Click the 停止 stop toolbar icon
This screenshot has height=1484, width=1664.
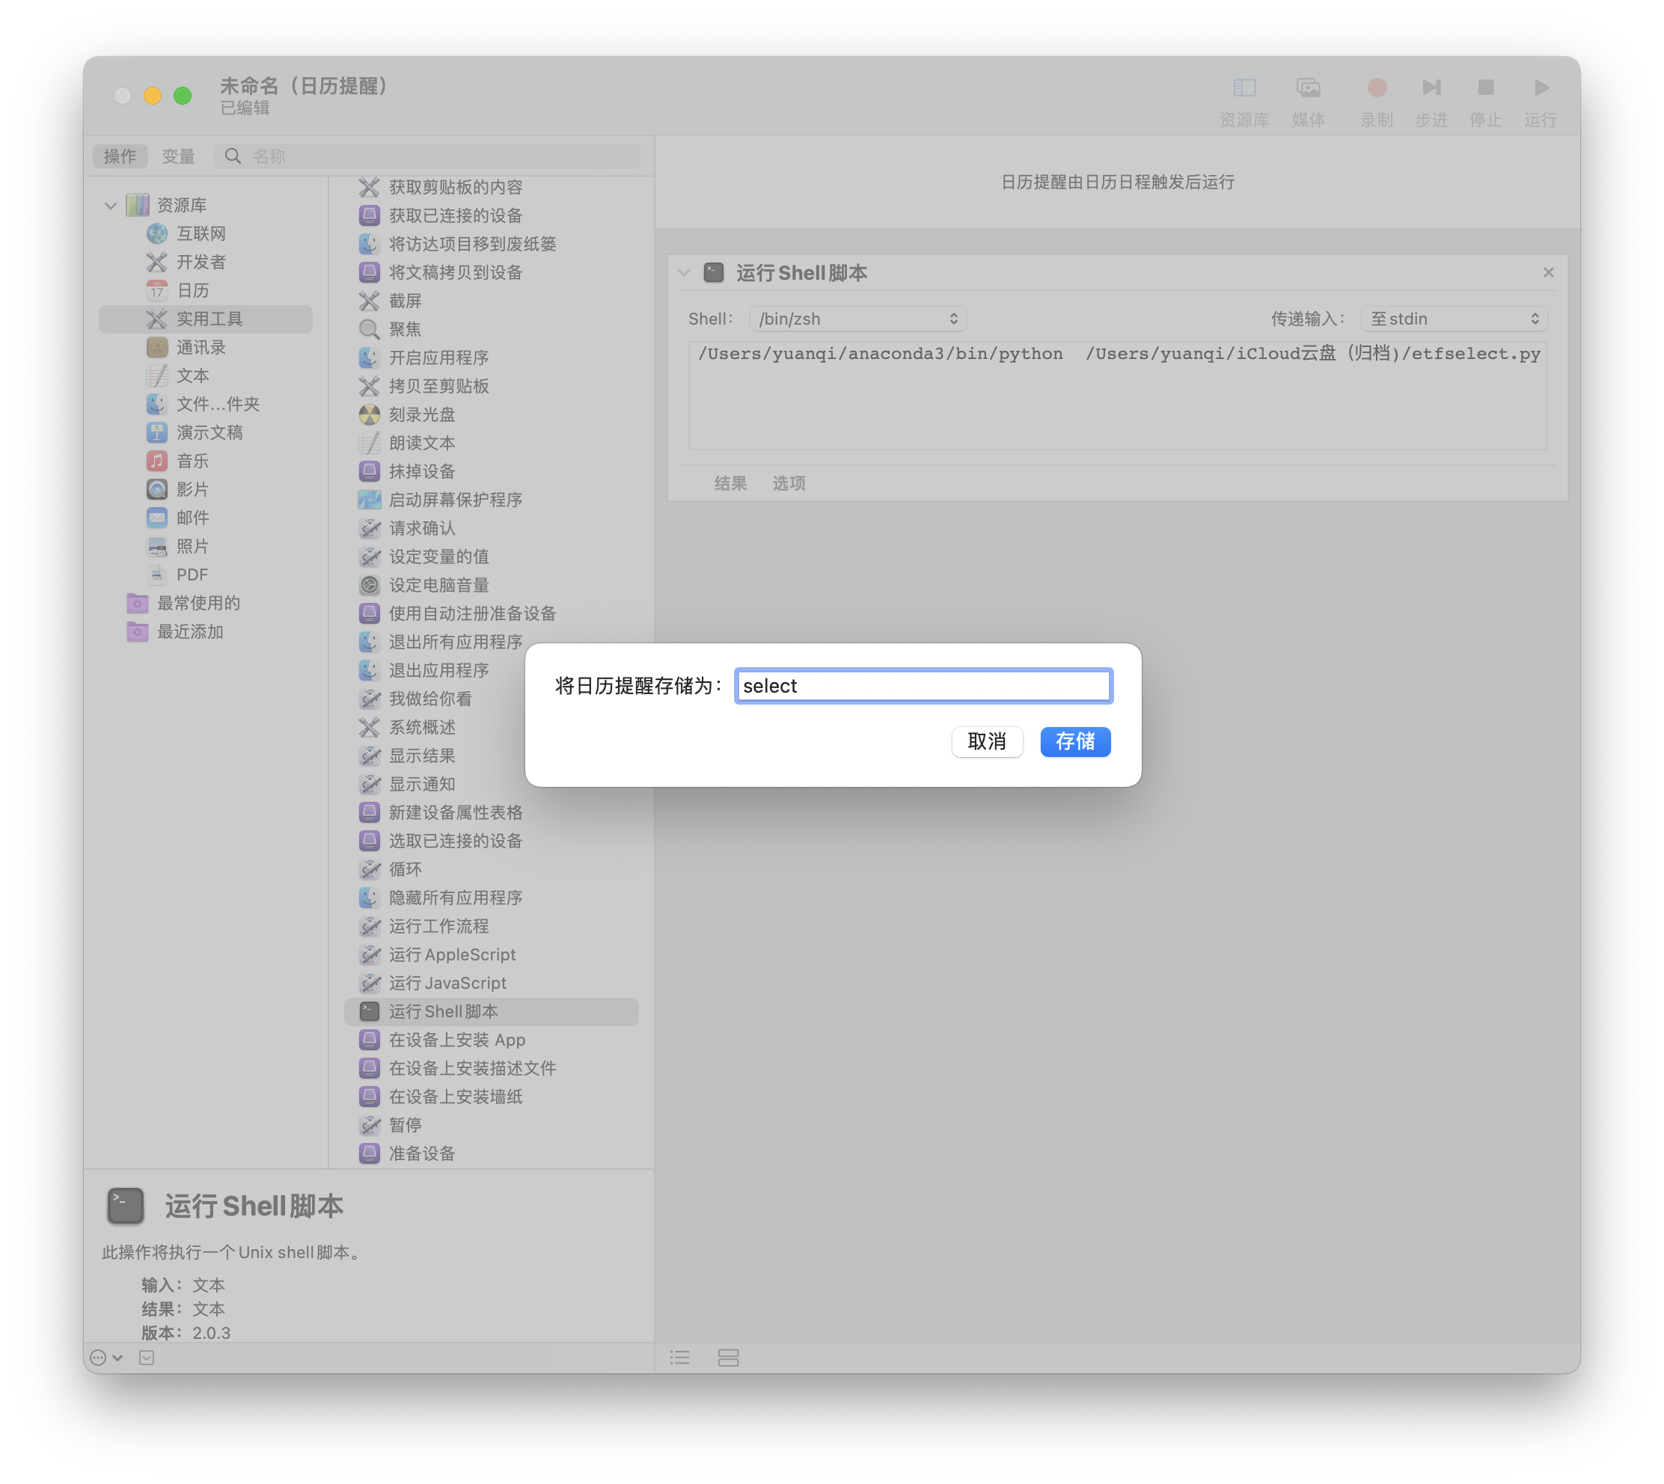tap(1485, 88)
